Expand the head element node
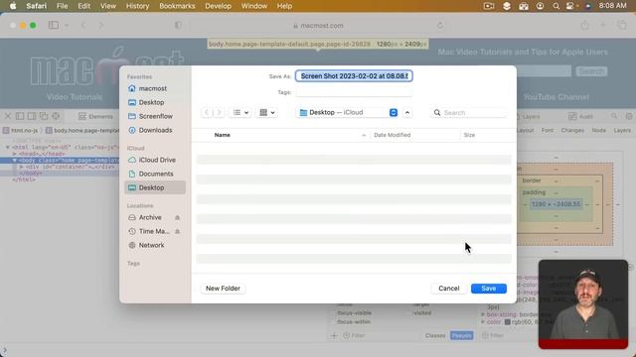636x357 pixels. click(14, 154)
